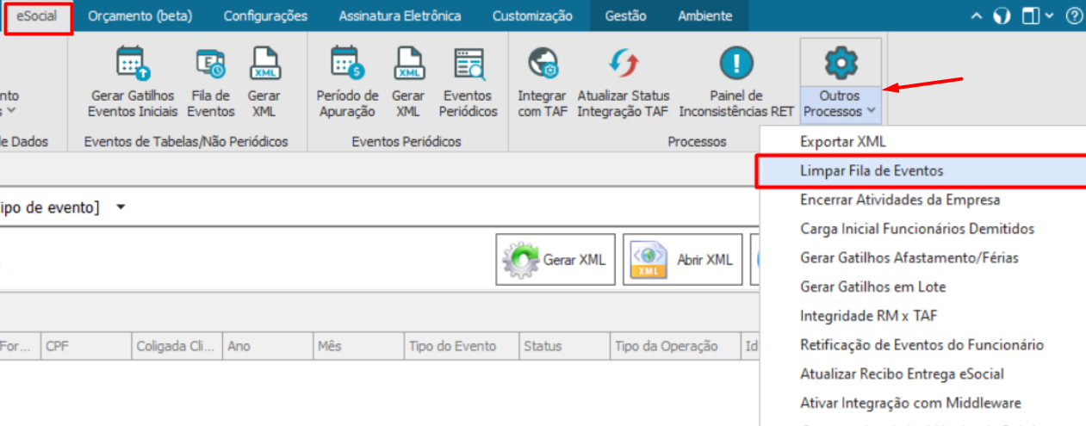
Task: Click Gerar XML in Eventos Periódicos group
Action: click(x=408, y=82)
